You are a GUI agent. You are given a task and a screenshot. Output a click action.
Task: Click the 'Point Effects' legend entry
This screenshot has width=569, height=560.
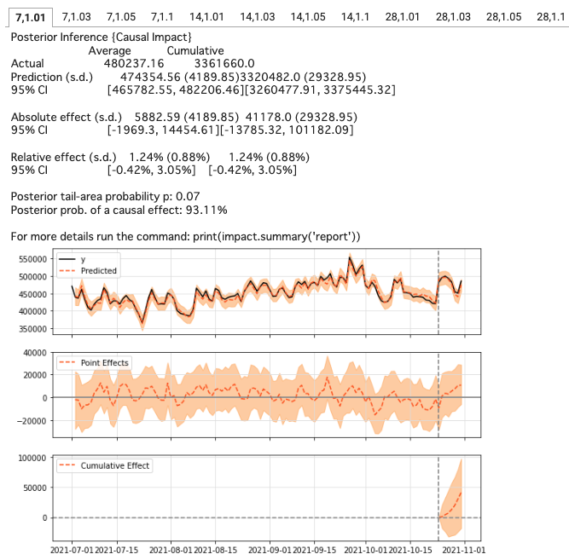[x=94, y=363]
